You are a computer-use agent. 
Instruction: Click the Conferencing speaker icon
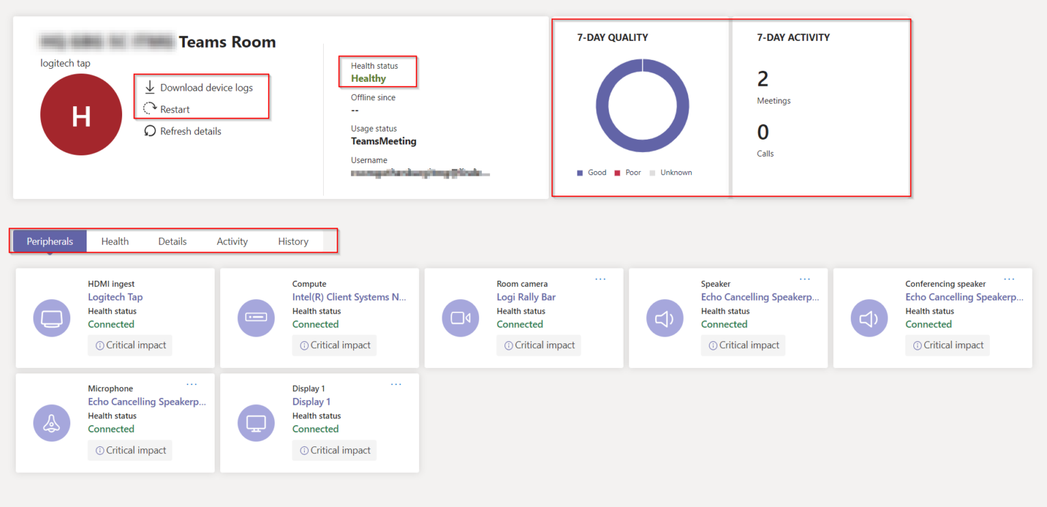[869, 318]
